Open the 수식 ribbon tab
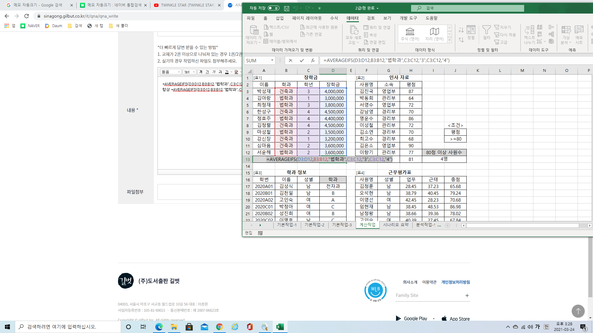The image size is (593, 333). (334, 18)
